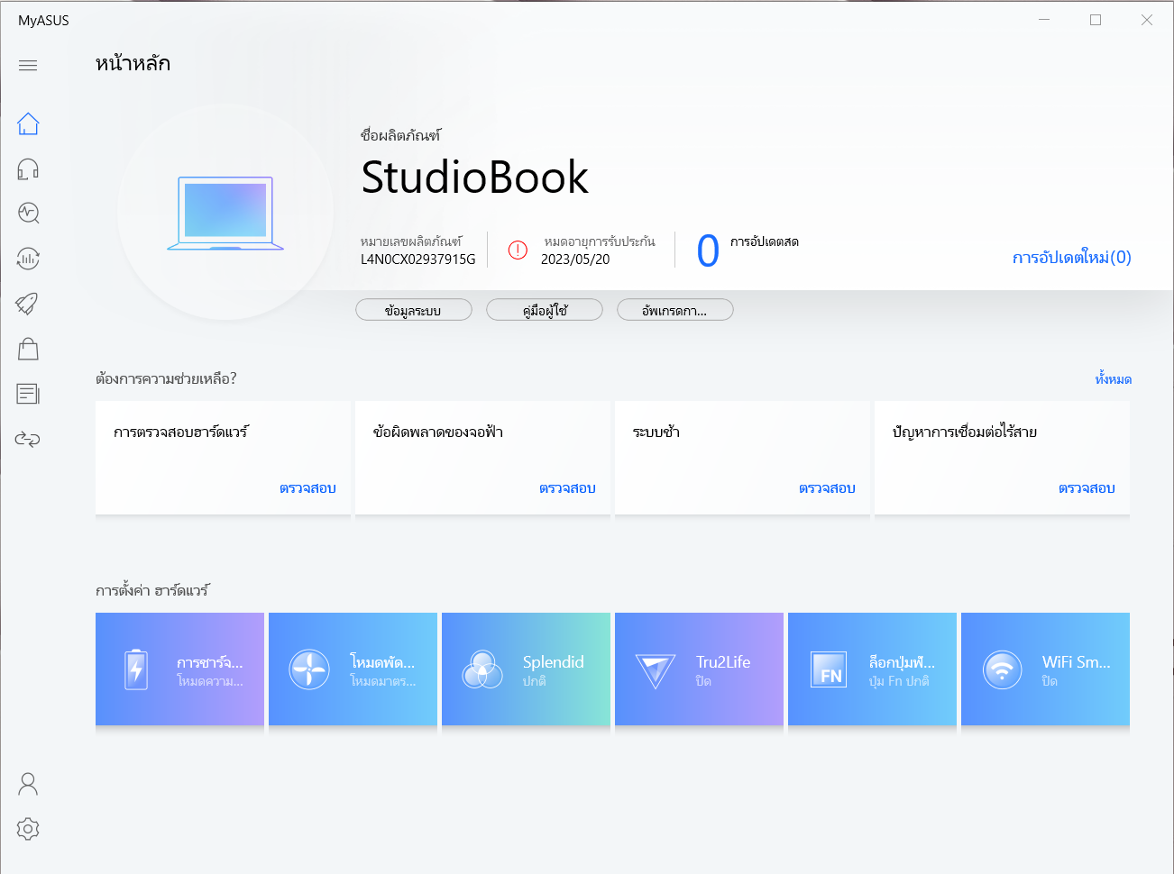Click the latest update count 0
The width and height of the screenshot is (1174, 874).
point(709,251)
